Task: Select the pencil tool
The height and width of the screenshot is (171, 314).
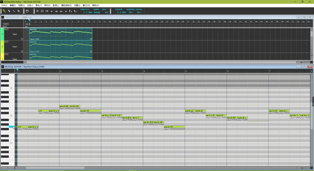Action: pos(9,11)
